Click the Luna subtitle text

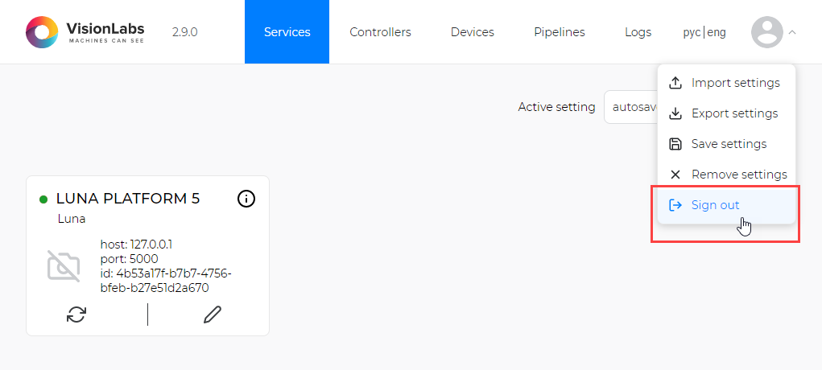(72, 219)
